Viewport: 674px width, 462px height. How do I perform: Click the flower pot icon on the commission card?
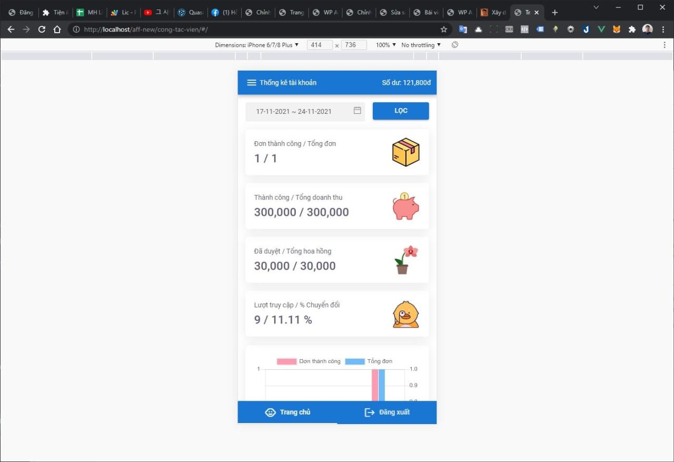(x=405, y=259)
